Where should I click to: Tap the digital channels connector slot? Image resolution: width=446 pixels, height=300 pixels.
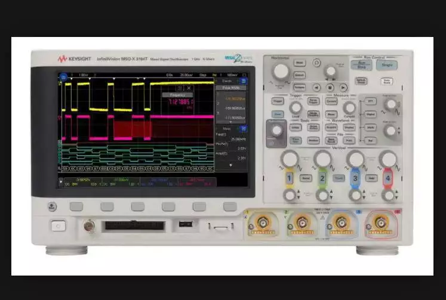click(x=134, y=226)
